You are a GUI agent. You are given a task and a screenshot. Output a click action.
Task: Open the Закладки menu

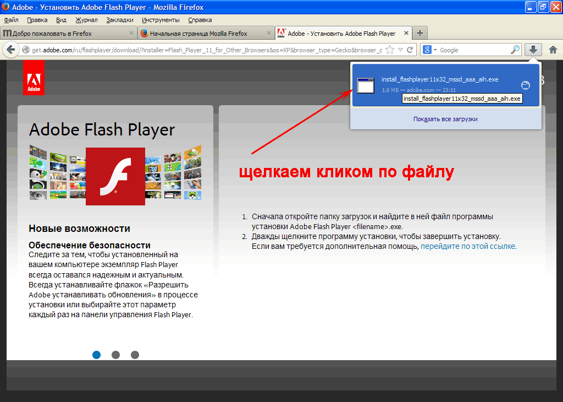[x=120, y=20]
